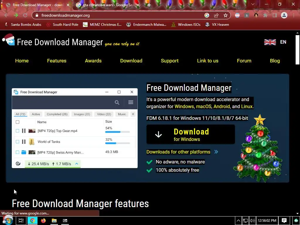Switch to the gta chinatown wars Google tab

(108, 5)
